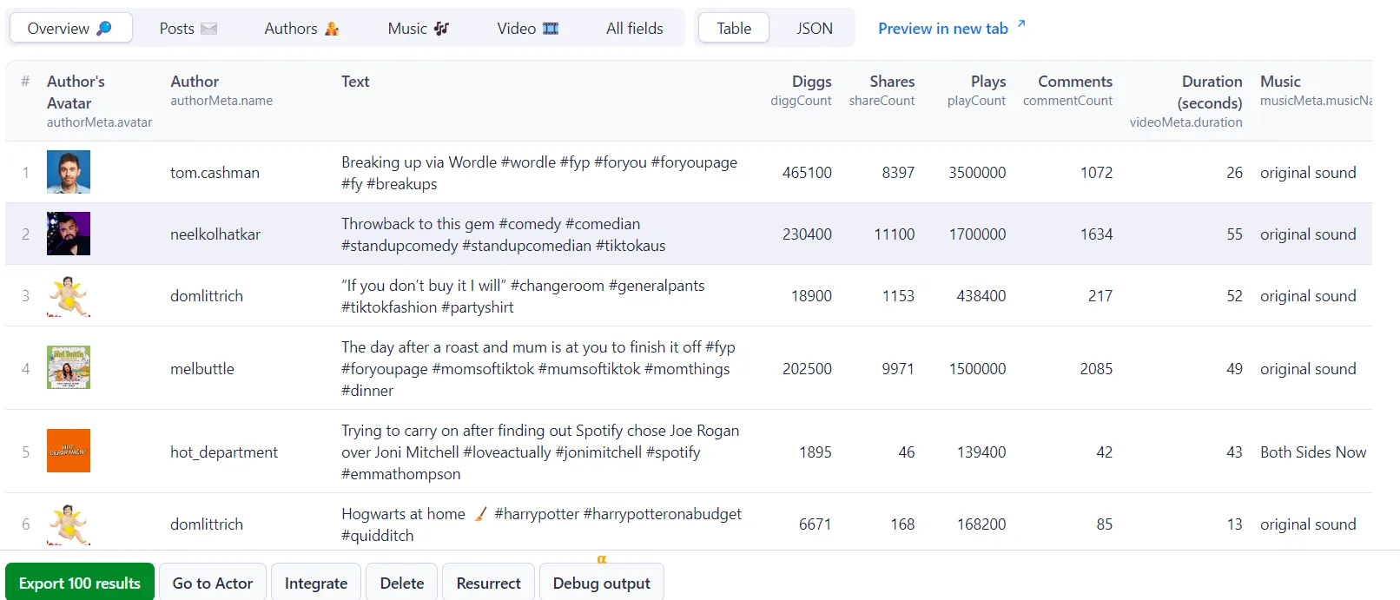Image resolution: width=1400 pixels, height=600 pixels.
Task: Click the Integrate button
Action: tap(316, 582)
